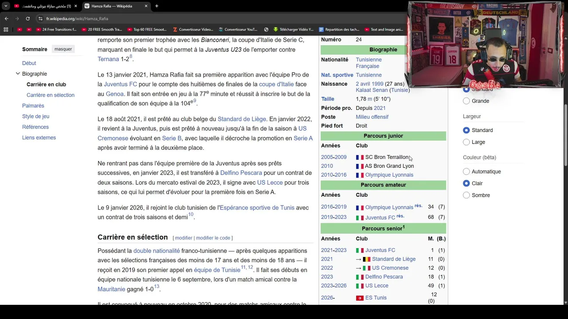Open a new browser tab
This screenshot has width=568, height=319.
click(x=157, y=6)
